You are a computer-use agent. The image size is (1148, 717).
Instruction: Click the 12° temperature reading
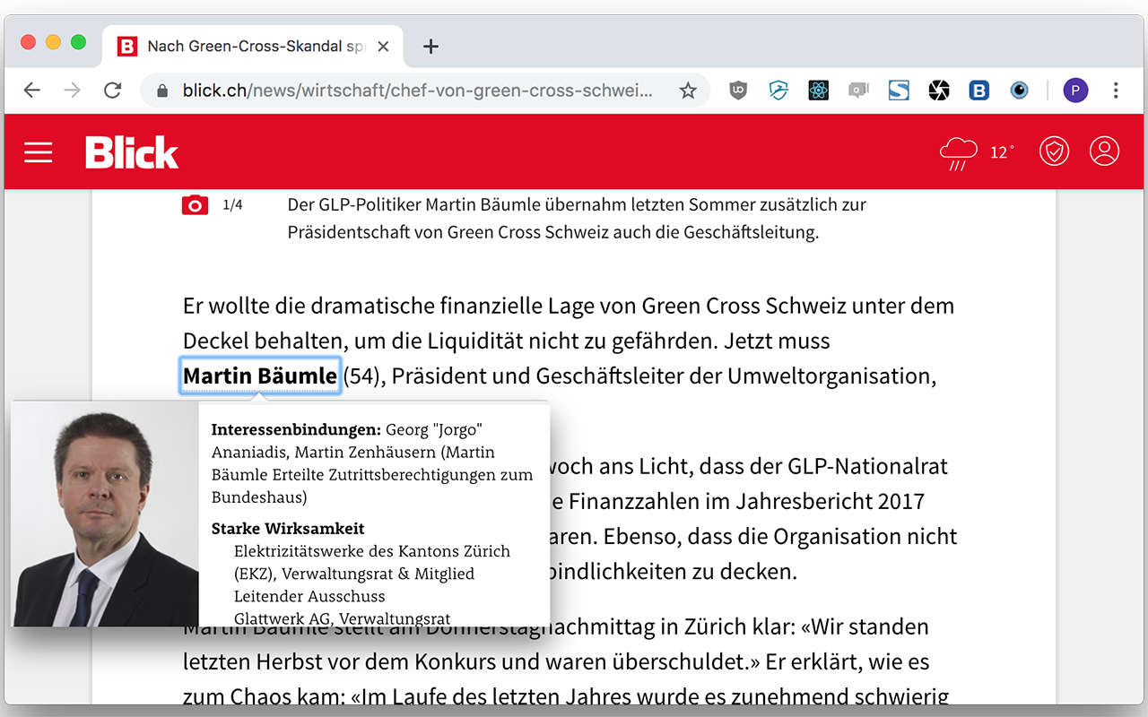pos(1002,152)
